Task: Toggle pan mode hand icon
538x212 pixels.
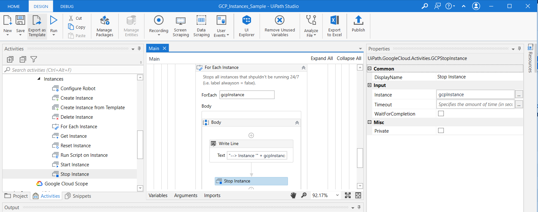Action: pyautogui.click(x=293, y=195)
